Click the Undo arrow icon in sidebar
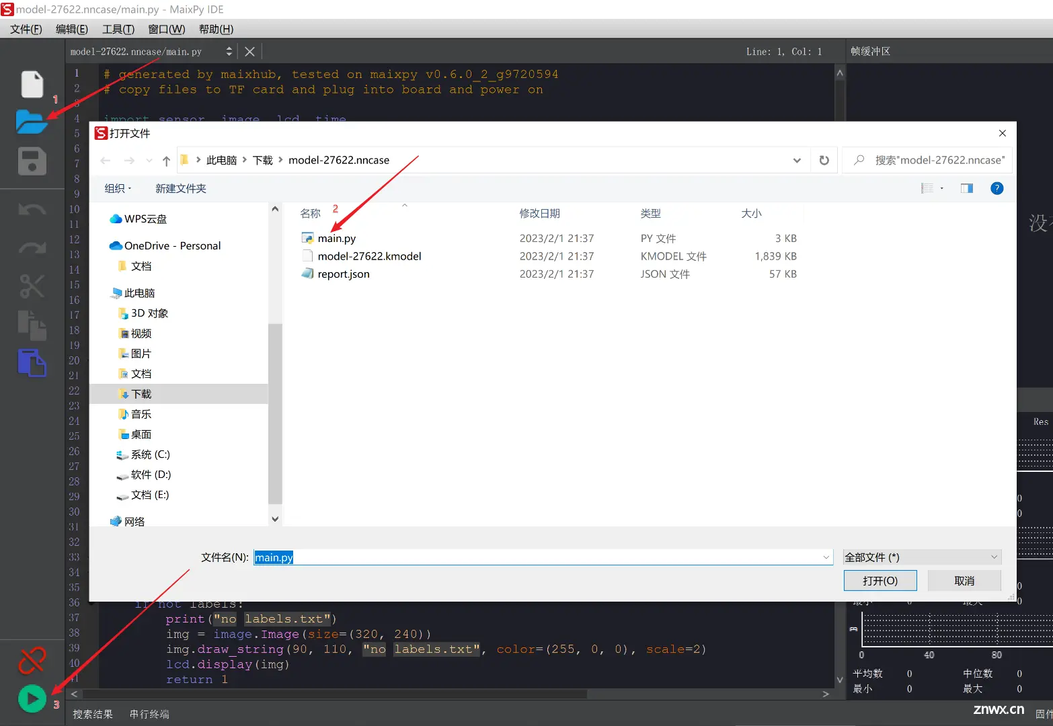The width and height of the screenshot is (1053, 726). pyautogui.click(x=32, y=210)
